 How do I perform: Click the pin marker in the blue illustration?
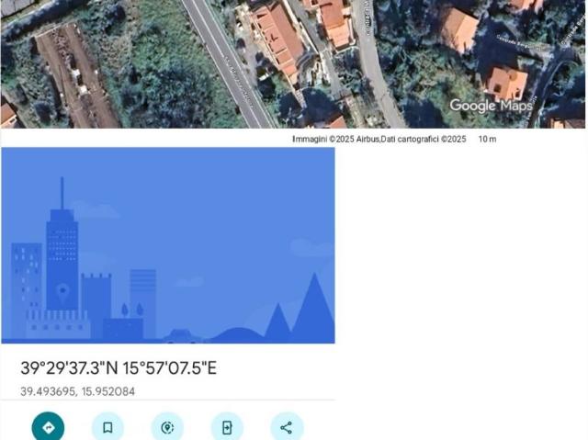62,293
